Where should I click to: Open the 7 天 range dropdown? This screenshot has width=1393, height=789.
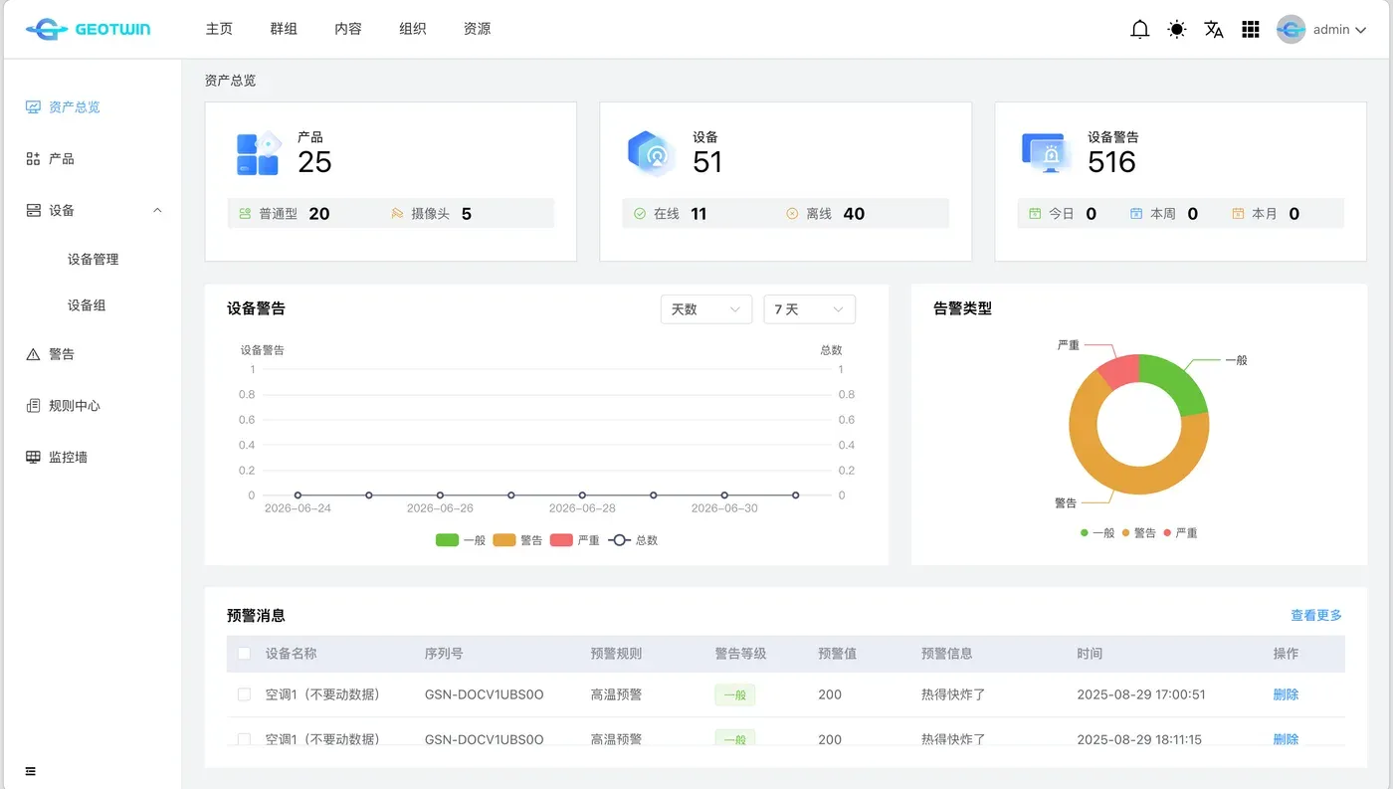pyautogui.click(x=809, y=309)
